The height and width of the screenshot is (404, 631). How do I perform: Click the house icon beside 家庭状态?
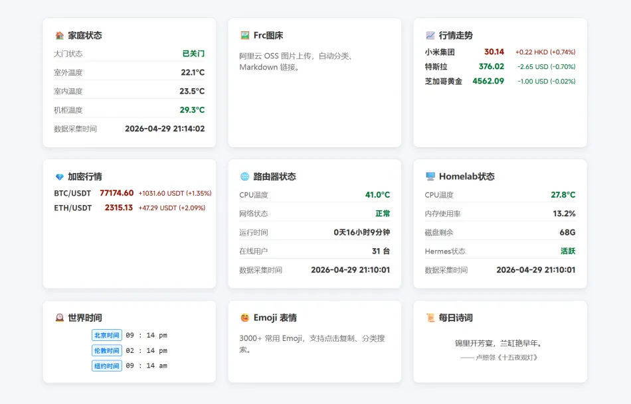[59, 36]
